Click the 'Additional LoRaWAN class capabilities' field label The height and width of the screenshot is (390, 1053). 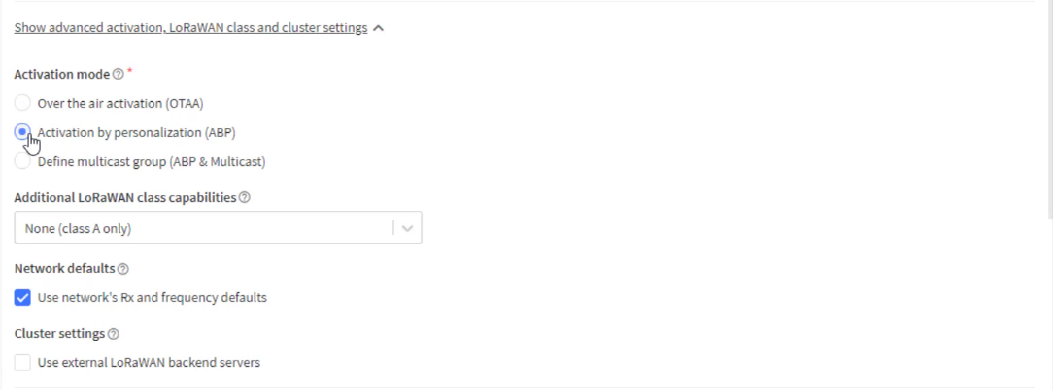point(125,197)
